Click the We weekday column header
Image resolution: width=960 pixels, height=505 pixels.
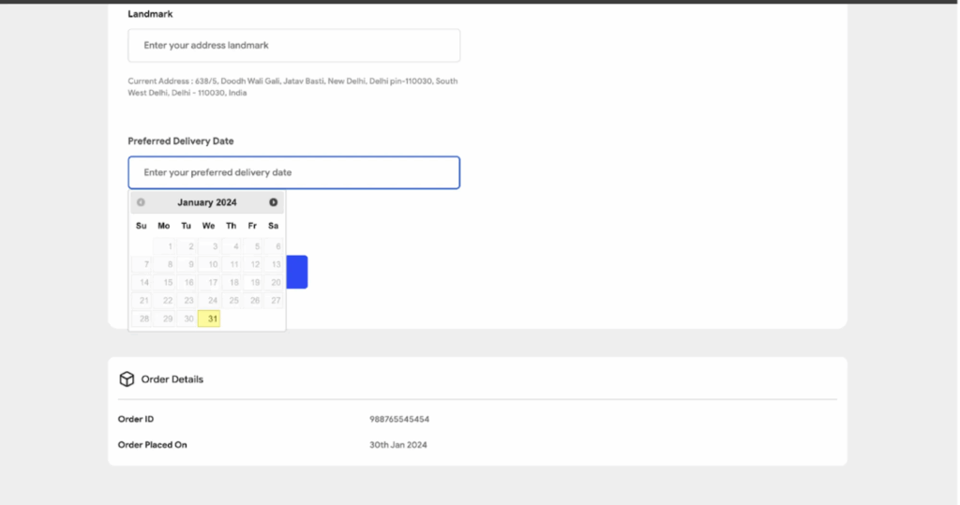click(208, 226)
